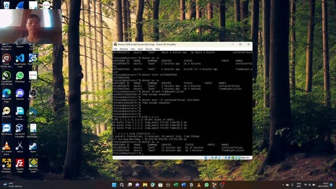
Task: Open the Input menu in VirtualBox
Action: (x=140, y=49)
